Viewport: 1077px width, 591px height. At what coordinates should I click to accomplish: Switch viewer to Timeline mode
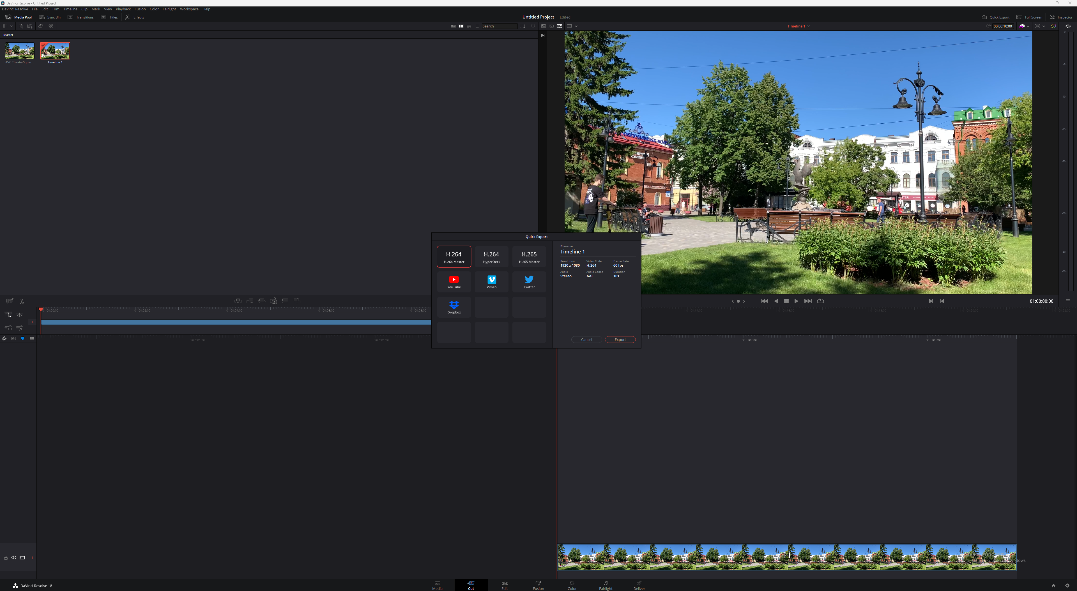point(559,26)
